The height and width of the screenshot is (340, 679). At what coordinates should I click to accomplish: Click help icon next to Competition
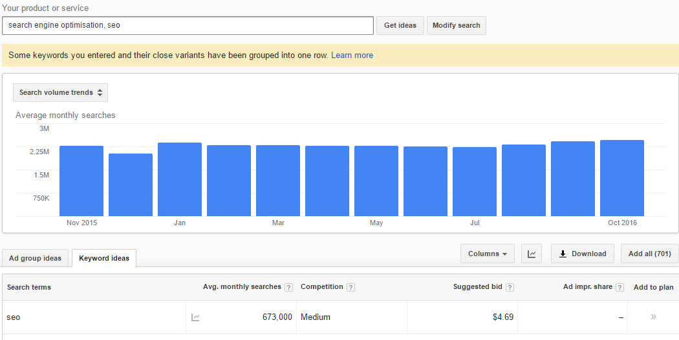pos(350,287)
